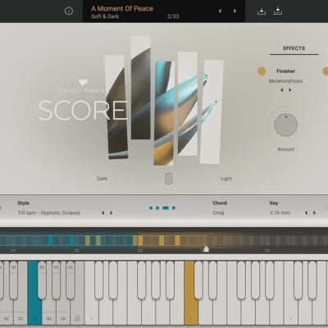Click the Dark/Light character slider handle

tap(169, 179)
